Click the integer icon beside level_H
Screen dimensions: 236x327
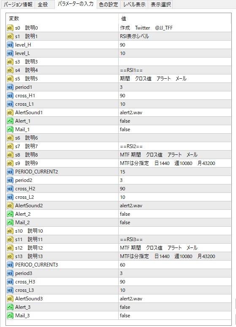[10, 45]
